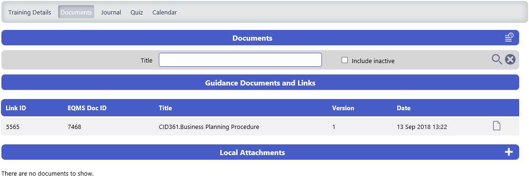529x185 pixels.
Task: Sort by the Link ID column header
Action: click(x=16, y=108)
